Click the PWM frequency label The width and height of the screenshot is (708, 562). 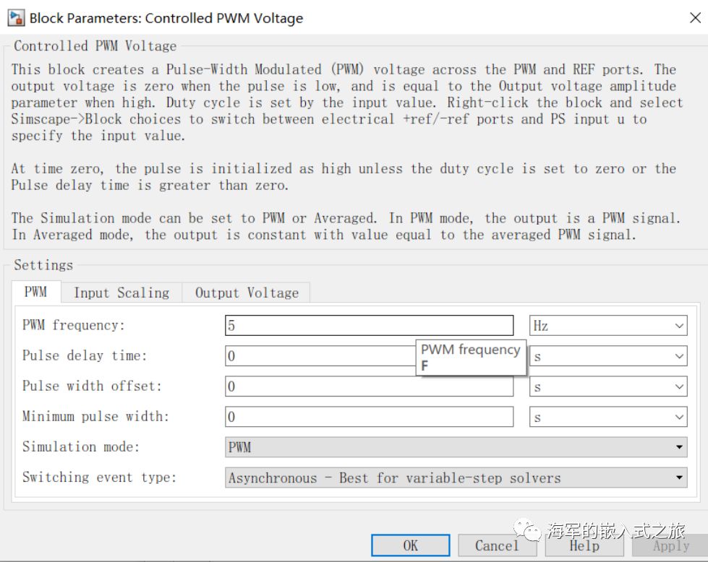coord(74,325)
